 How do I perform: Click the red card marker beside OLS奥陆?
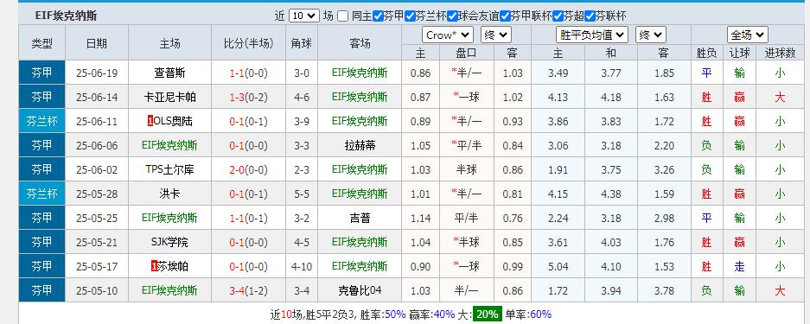tap(150, 122)
